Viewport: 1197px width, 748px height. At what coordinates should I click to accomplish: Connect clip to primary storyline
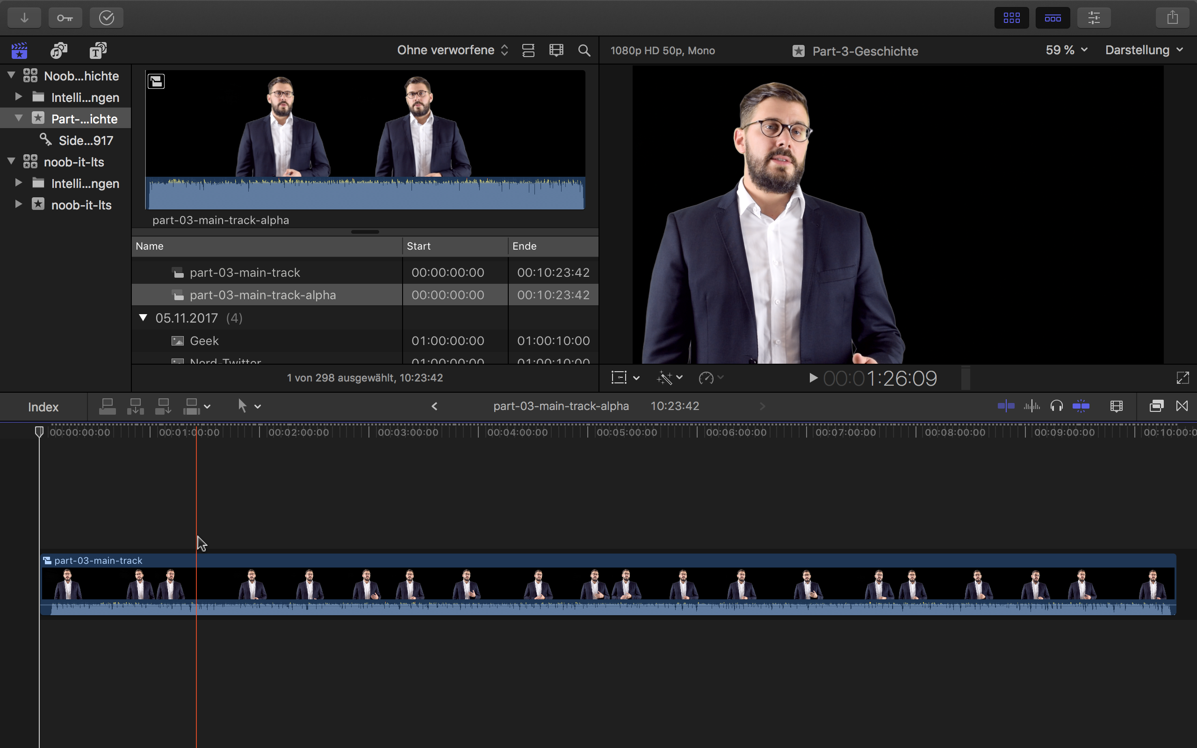108,407
